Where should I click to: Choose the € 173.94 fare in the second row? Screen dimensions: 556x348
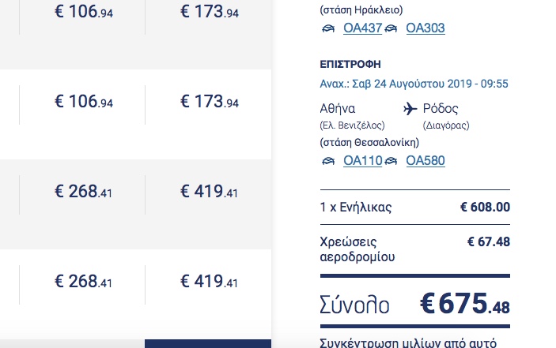[210, 102]
